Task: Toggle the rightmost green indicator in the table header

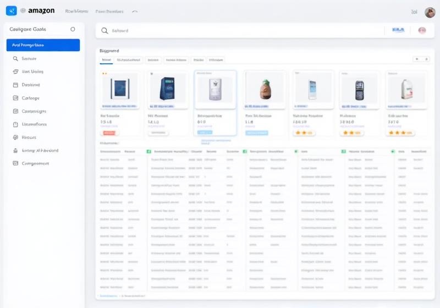Action: tap(393, 151)
